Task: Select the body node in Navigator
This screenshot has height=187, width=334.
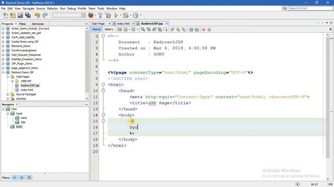Action: (x=19, y=127)
